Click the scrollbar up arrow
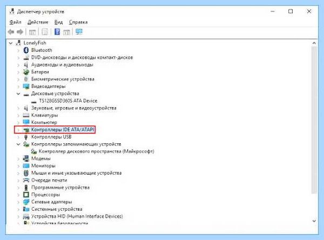This screenshot has height=240, width=324. 314,43
